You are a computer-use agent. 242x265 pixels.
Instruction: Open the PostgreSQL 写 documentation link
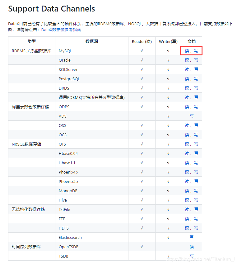tap(196, 79)
